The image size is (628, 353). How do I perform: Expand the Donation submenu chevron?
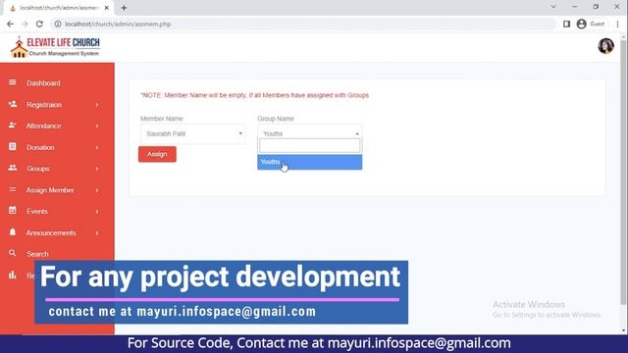coord(97,148)
